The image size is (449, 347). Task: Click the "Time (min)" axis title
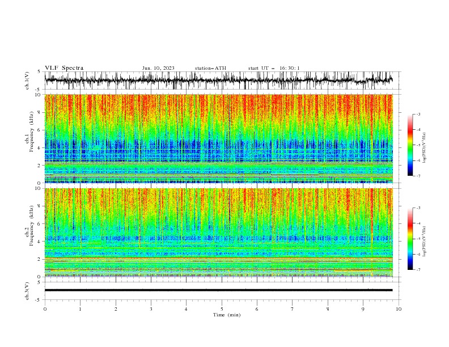227,315
